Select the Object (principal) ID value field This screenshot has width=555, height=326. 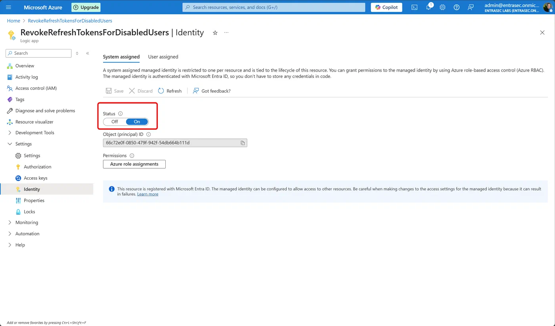click(175, 143)
